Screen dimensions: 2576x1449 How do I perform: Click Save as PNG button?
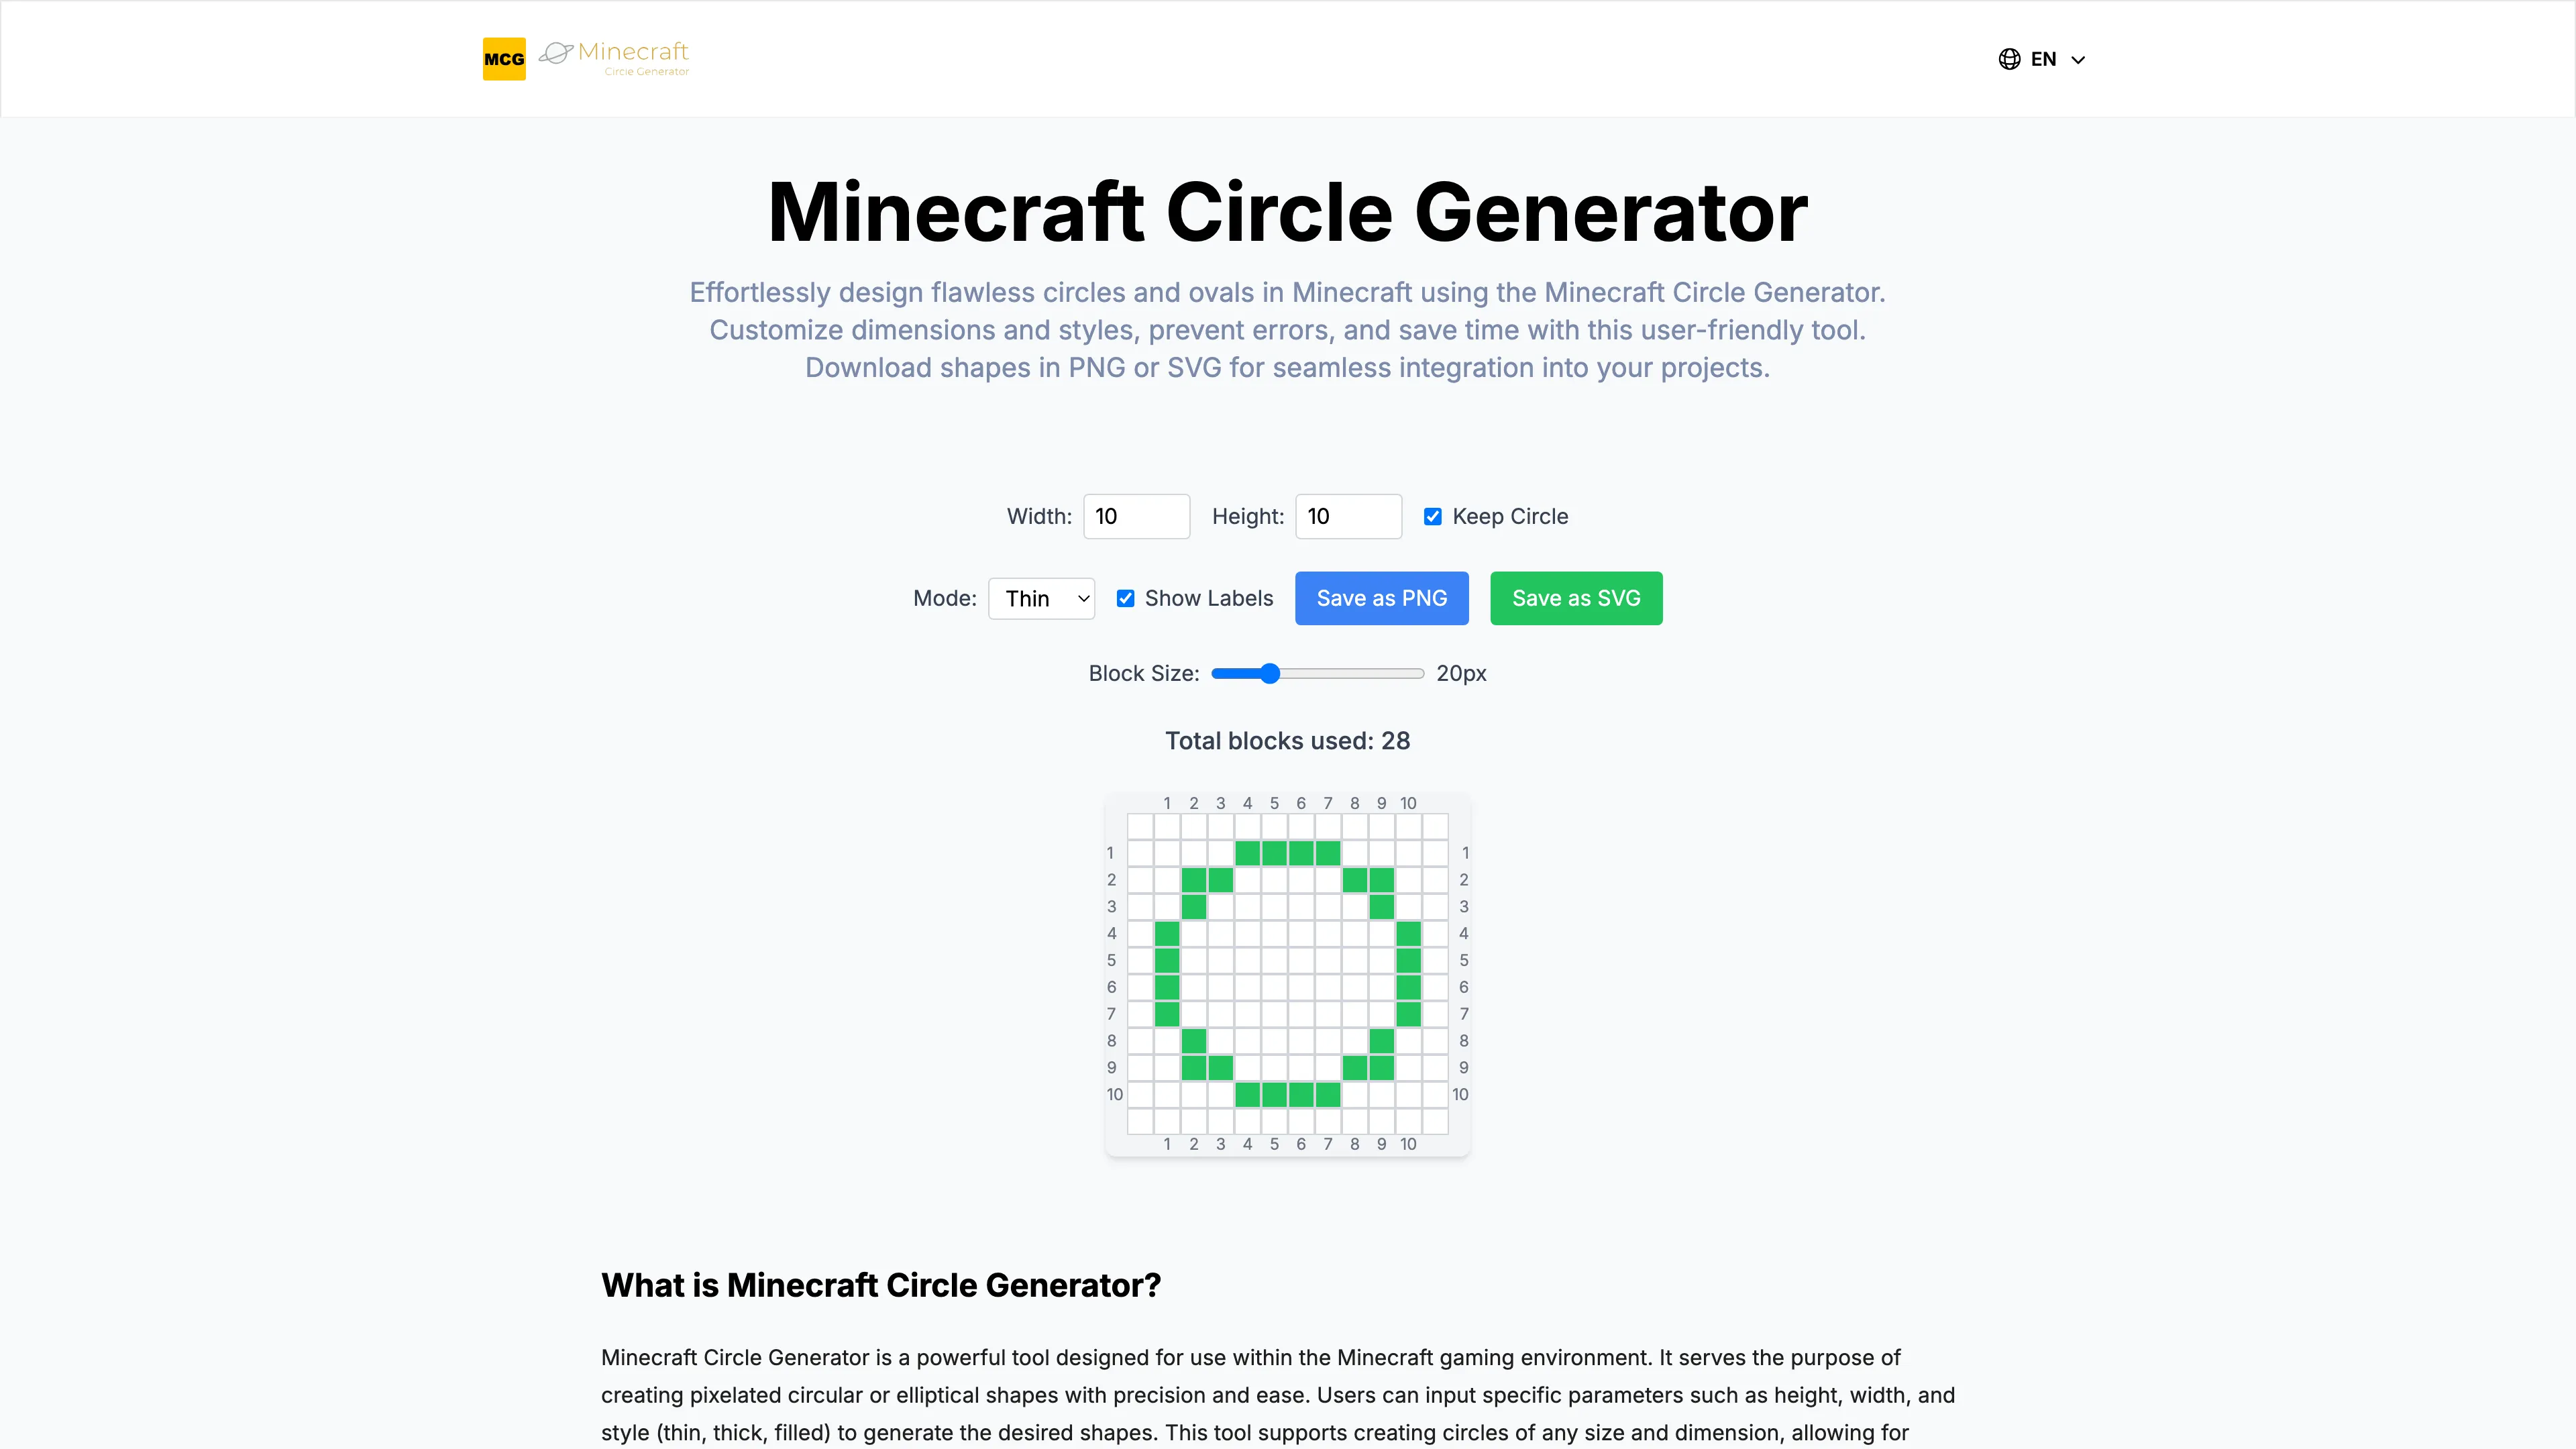coord(1382,598)
